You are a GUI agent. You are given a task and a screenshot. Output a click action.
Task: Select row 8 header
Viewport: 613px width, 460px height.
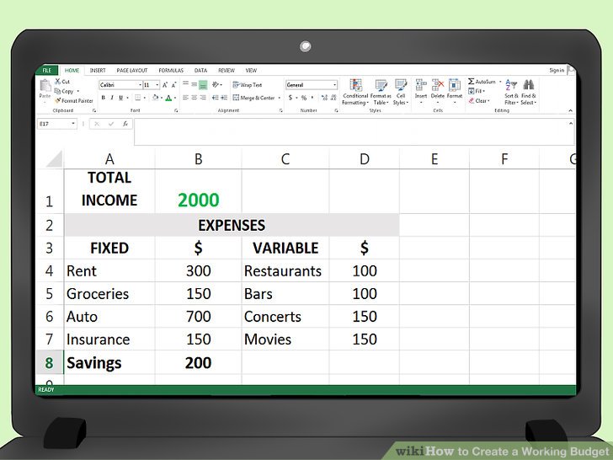coord(49,362)
